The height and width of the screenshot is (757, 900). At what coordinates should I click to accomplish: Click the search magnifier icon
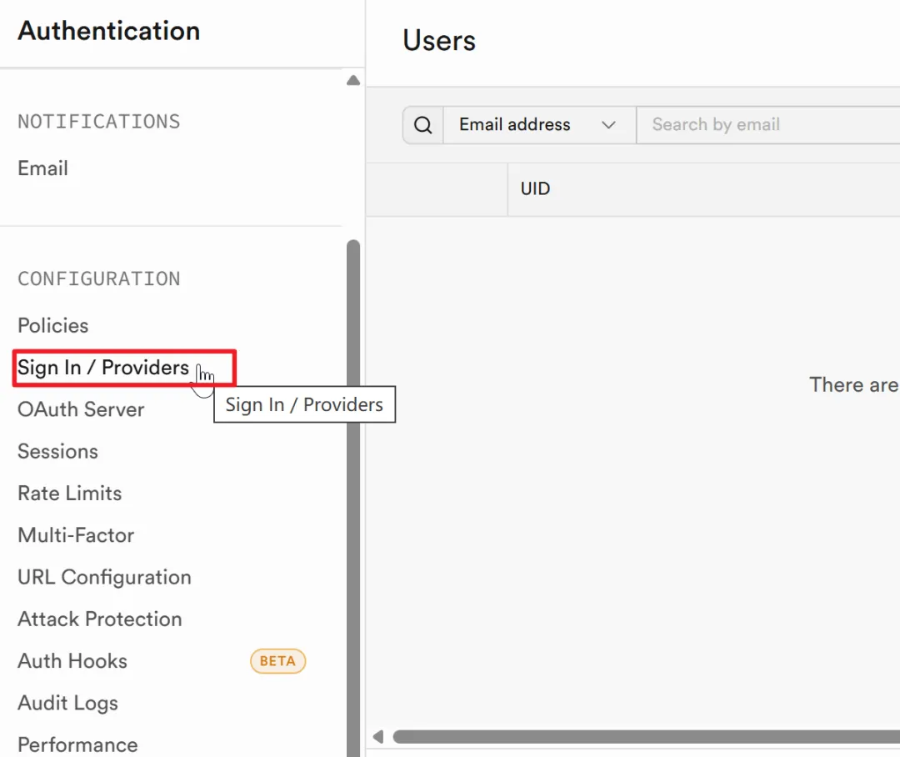(x=423, y=125)
